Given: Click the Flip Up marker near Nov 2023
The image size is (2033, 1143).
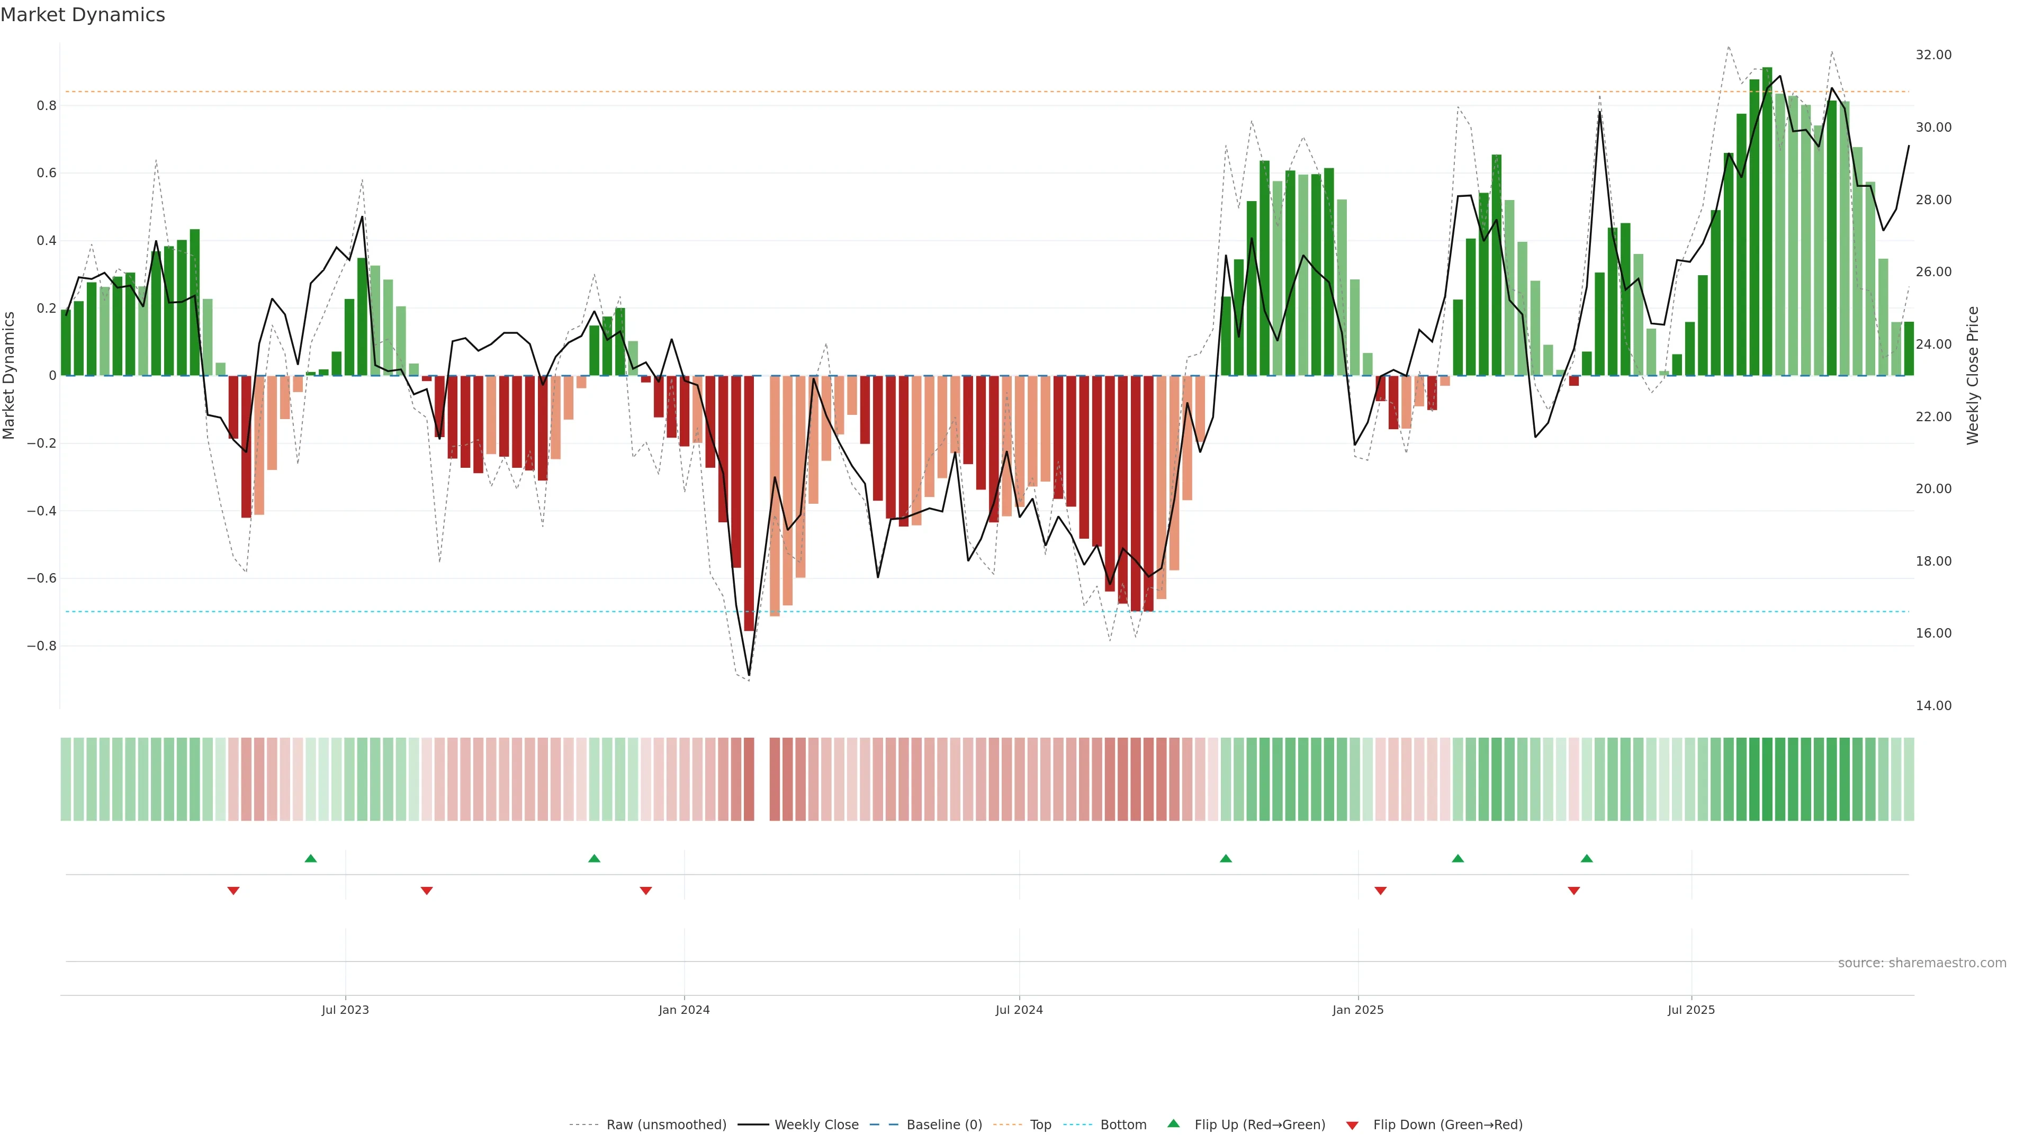Looking at the screenshot, I should 594,858.
